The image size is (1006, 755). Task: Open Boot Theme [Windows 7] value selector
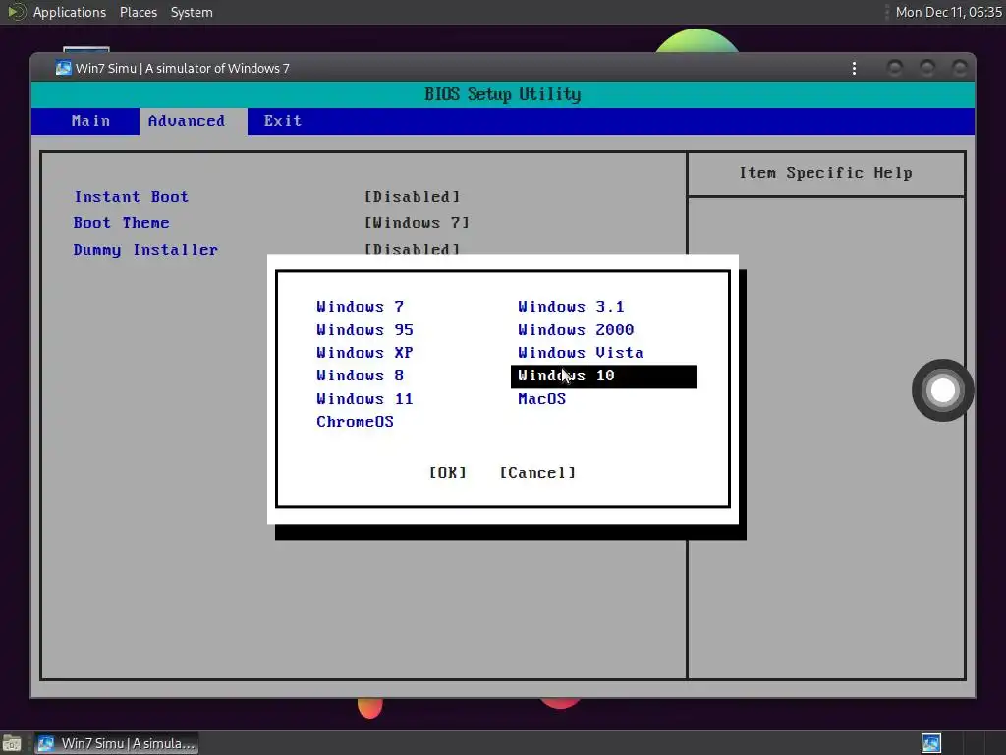417,223
